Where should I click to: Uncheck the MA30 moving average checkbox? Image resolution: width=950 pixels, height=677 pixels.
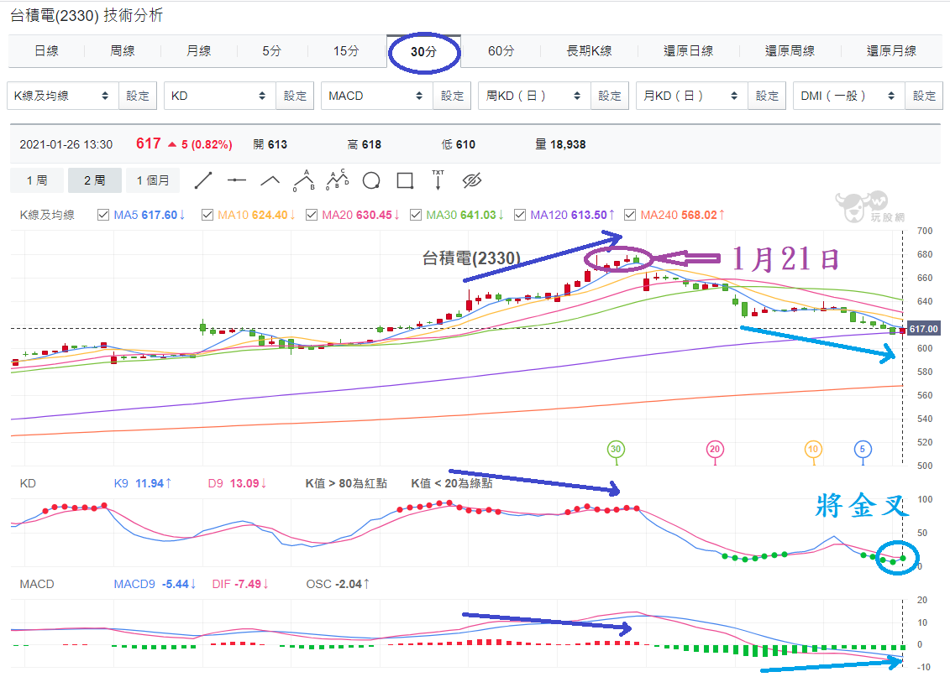[416, 215]
